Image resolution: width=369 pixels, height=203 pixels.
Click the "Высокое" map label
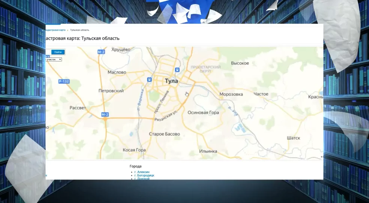coord(240,63)
